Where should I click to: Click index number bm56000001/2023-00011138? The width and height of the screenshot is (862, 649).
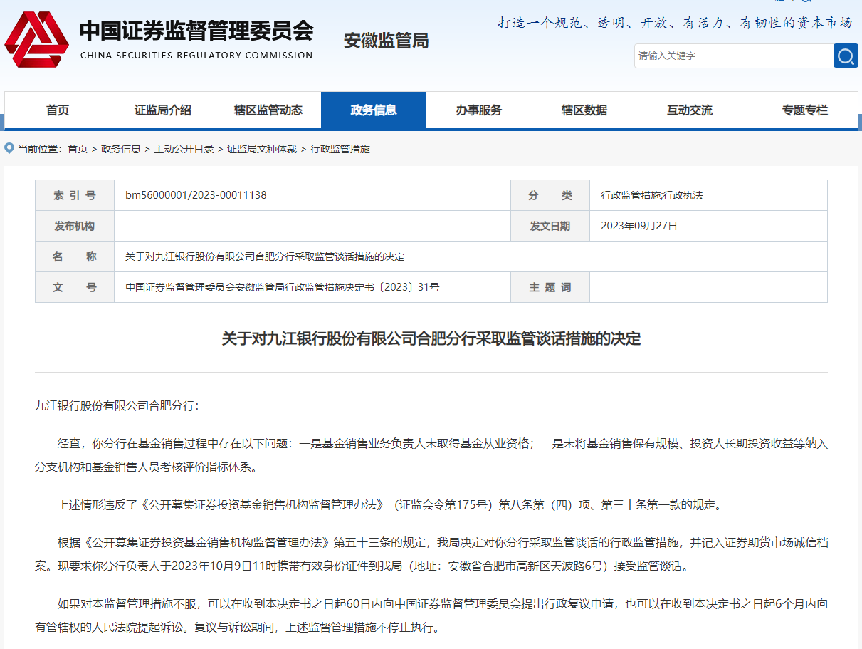click(196, 195)
